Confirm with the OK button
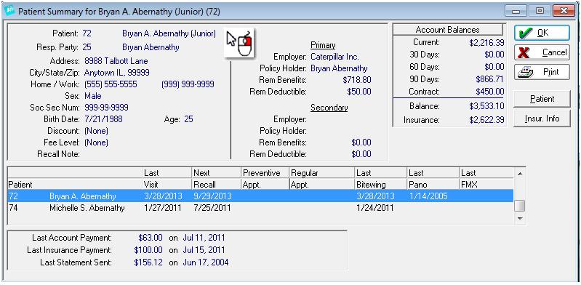The image size is (581, 285). pos(542,33)
